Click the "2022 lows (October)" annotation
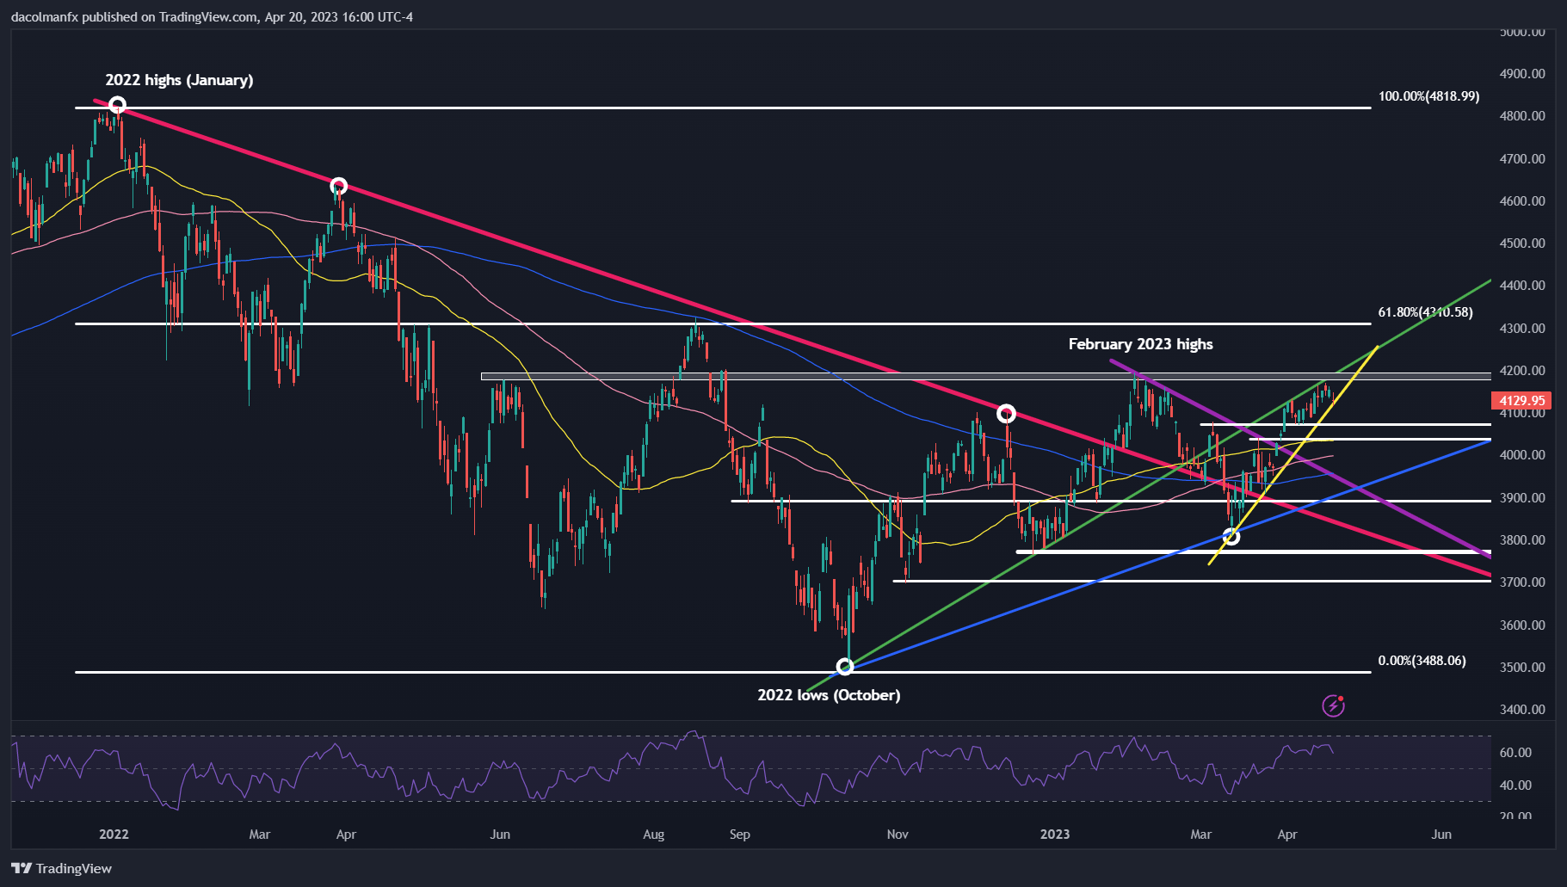 point(829,695)
